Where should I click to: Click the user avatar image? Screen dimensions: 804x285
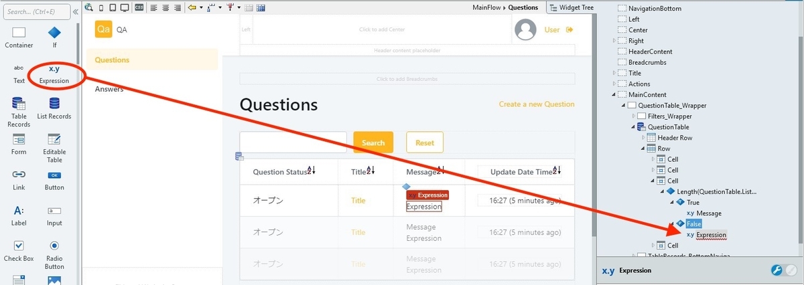pyautogui.click(x=526, y=29)
